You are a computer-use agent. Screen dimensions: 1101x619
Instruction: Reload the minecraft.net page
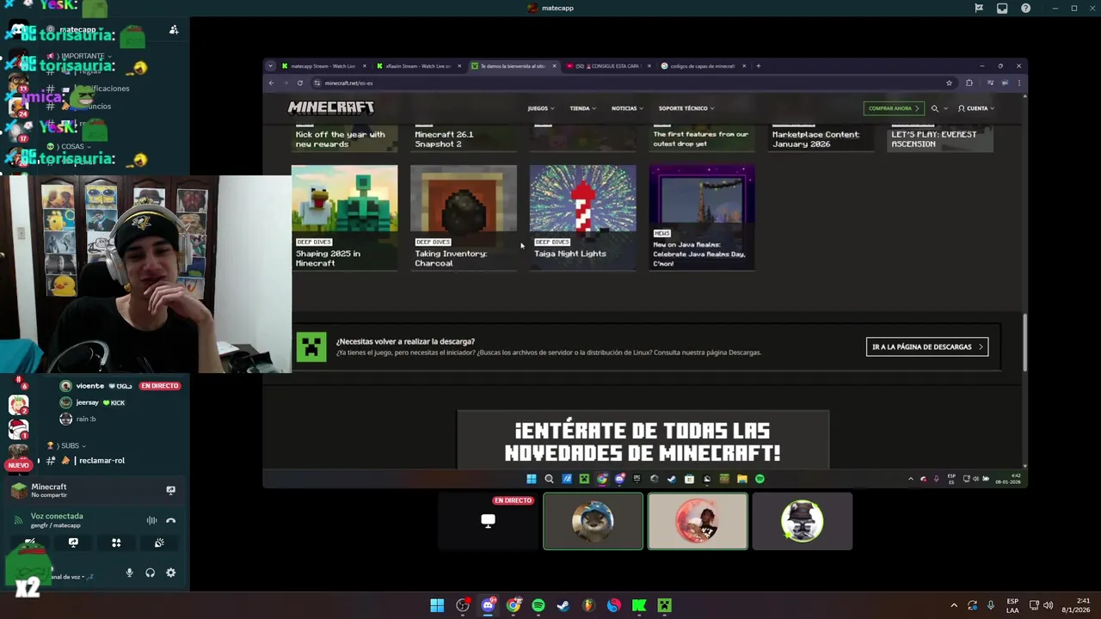pyautogui.click(x=299, y=83)
